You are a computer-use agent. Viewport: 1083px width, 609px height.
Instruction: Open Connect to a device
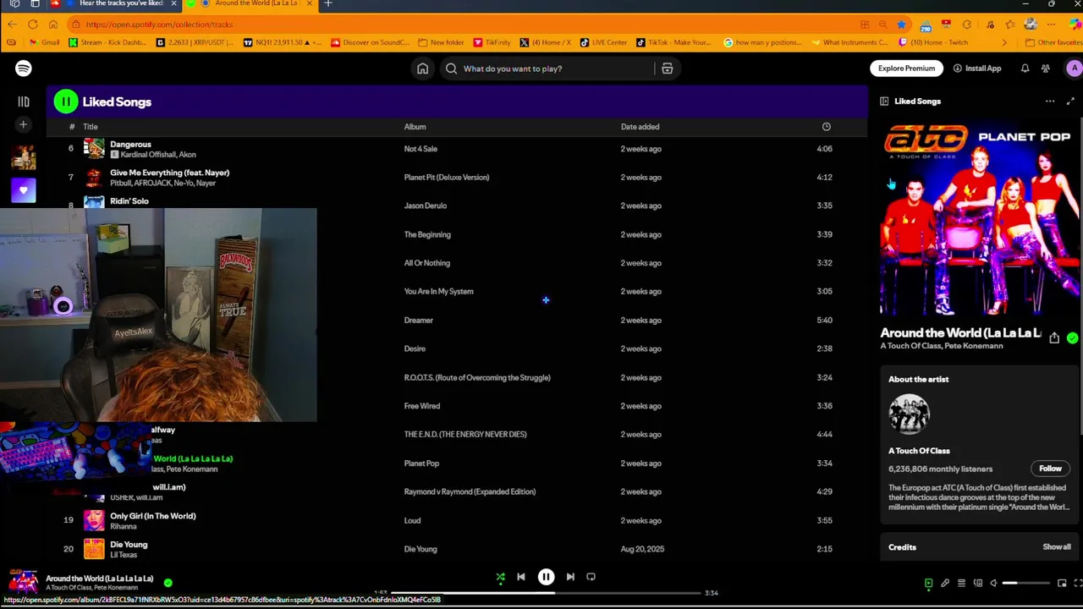pyautogui.click(x=978, y=583)
